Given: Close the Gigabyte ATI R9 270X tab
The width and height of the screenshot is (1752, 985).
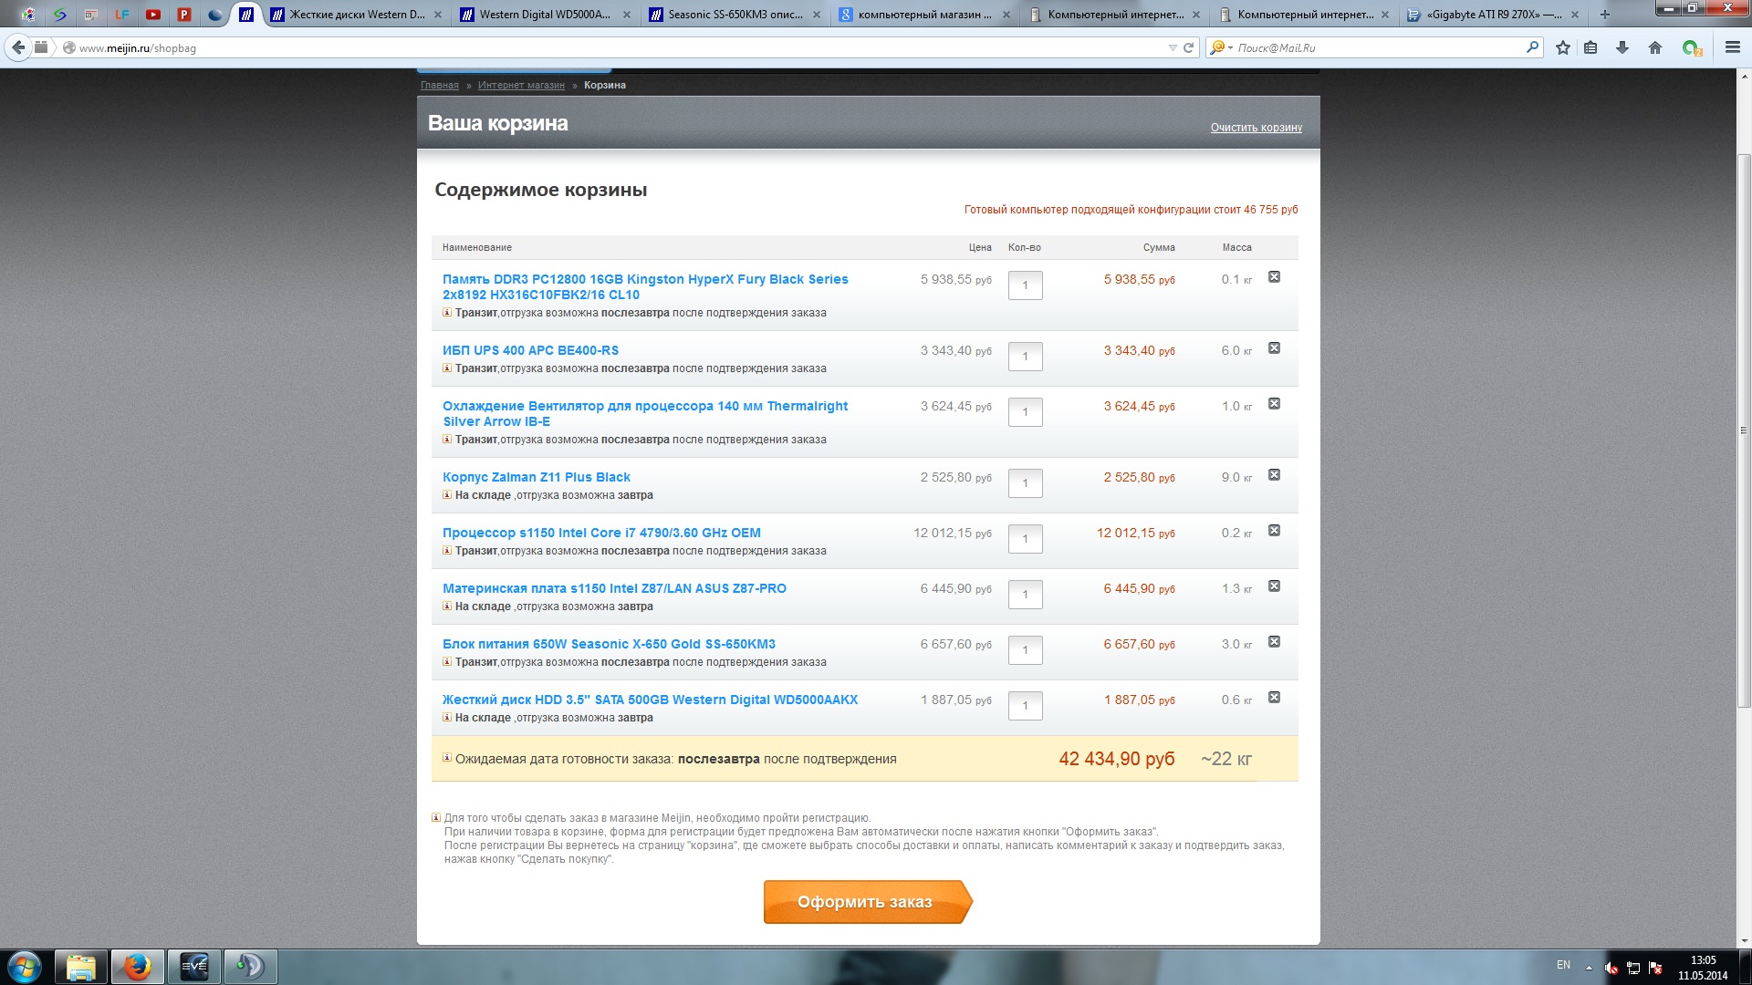Looking at the screenshot, I should pos(1576,15).
